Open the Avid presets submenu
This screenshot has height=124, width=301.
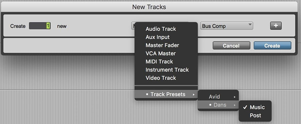tap(218, 97)
